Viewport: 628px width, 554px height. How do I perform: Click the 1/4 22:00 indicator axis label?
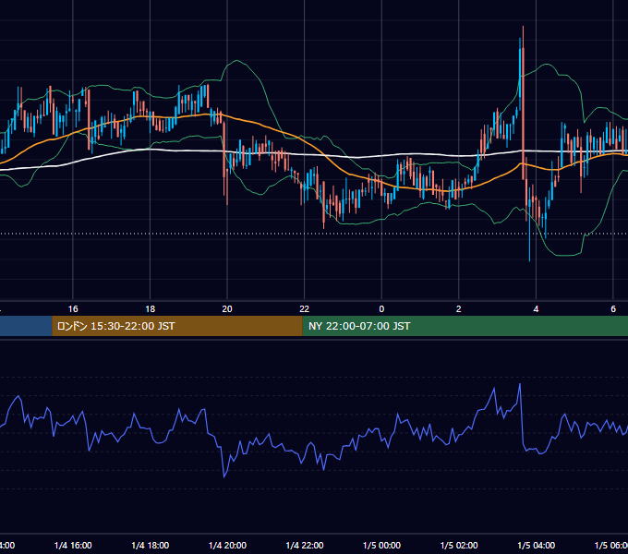click(x=305, y=546)
